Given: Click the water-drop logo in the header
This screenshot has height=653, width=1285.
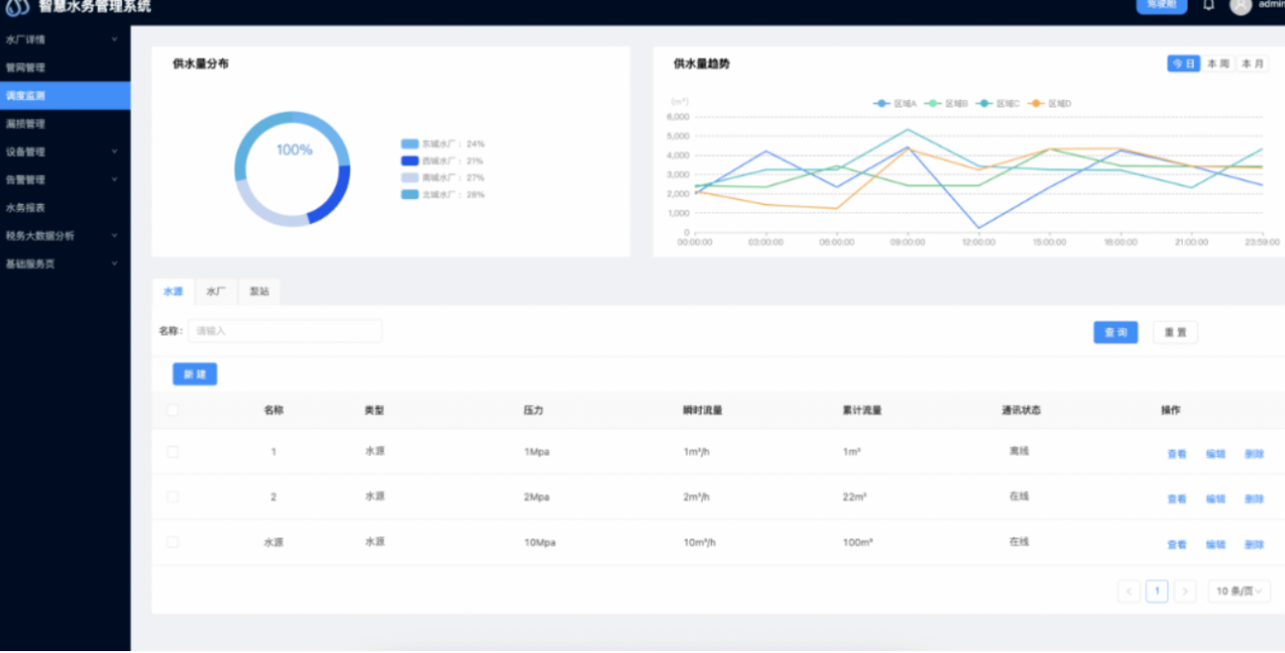Looking at the screenshot, I should pyautogui.click(x=17, y=7).
